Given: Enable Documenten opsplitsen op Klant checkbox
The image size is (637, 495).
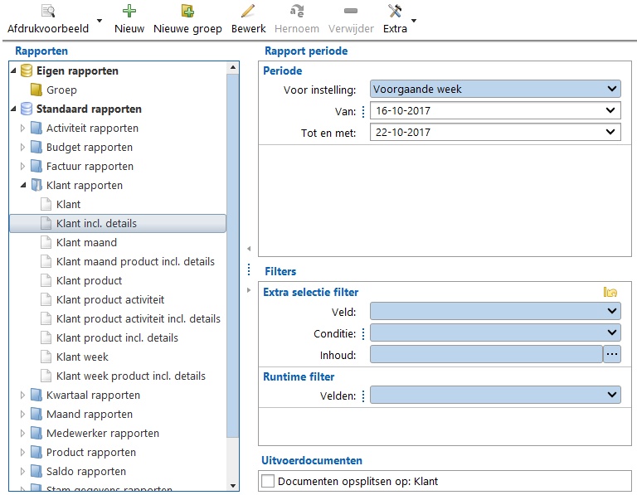Looking at the screenshot, I should pos(268,481).
